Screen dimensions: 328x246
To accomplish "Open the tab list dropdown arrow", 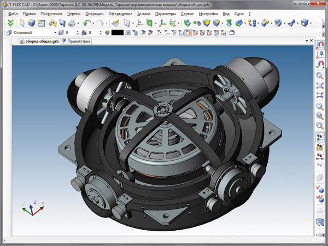I will coord(307,41).
